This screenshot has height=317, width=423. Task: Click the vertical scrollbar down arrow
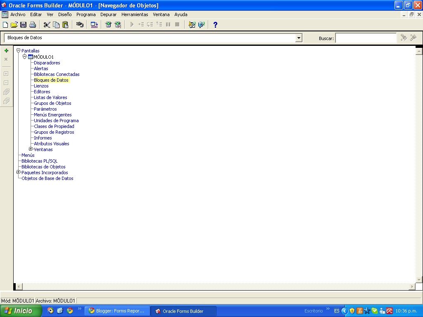[419, 279]
